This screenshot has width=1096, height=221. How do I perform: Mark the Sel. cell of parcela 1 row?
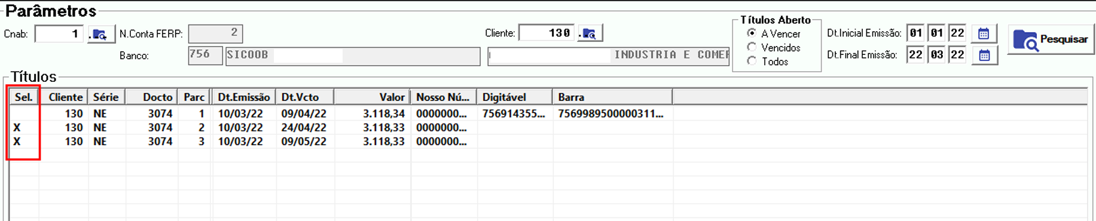pyautogui.click(x=24, y=113)
